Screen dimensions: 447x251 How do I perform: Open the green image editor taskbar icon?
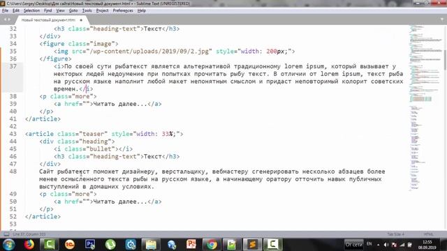click(x=232, y=245)
